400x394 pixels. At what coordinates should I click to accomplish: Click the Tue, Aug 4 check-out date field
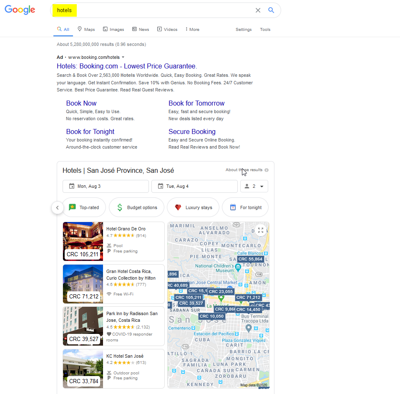point(194,186)
